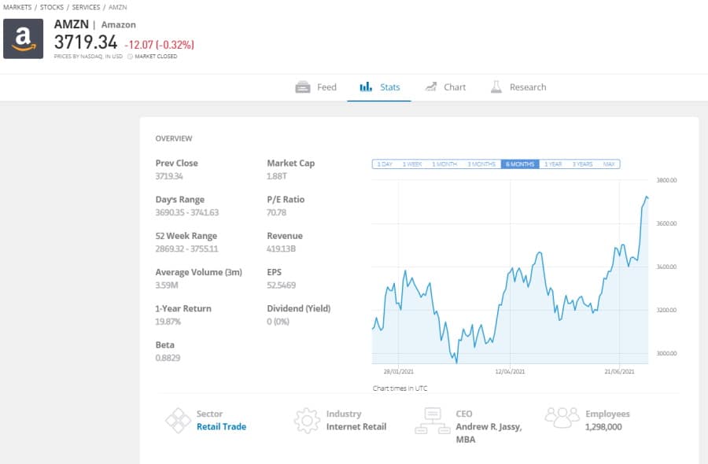This screenshot has width=708, height=464.
Task: Click the Feed printer icon
Action: click(303, 87)
